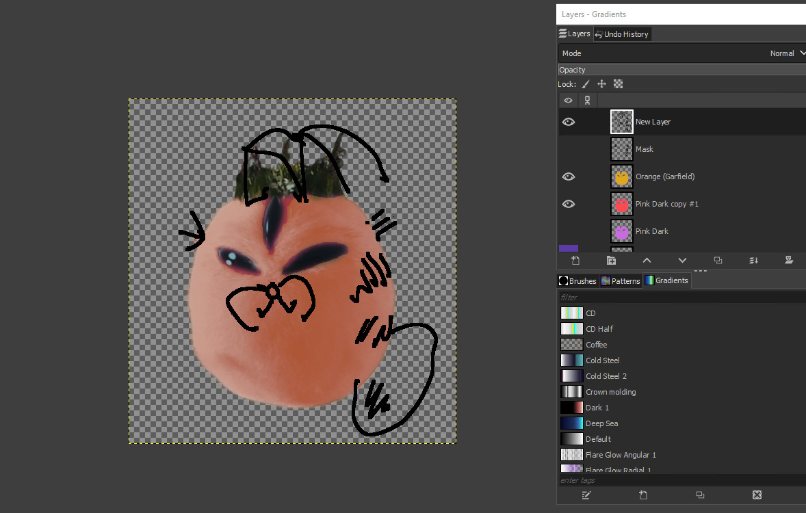Create a new layer group via the folder icon
Image resolution: width=806 pixels, height=513 pixels.
pos(611,261)
